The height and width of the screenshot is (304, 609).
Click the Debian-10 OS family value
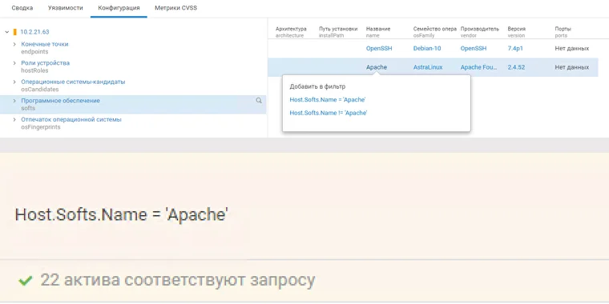coord(427,49)
